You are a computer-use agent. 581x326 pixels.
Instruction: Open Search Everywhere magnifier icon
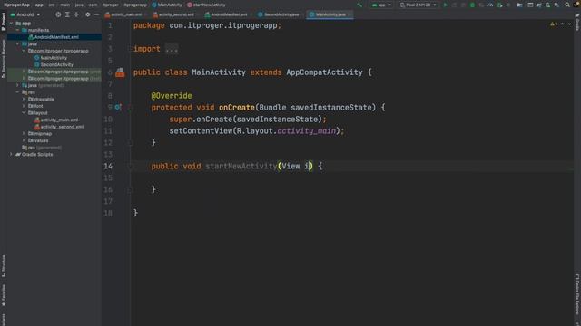(x=567, y=5)
